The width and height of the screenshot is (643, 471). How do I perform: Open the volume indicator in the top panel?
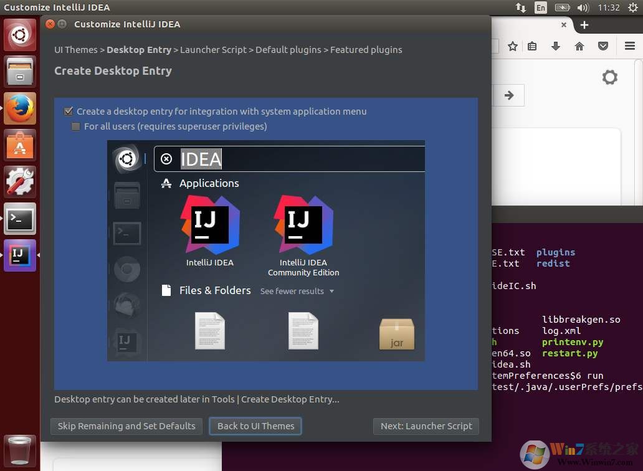(583, 7)
